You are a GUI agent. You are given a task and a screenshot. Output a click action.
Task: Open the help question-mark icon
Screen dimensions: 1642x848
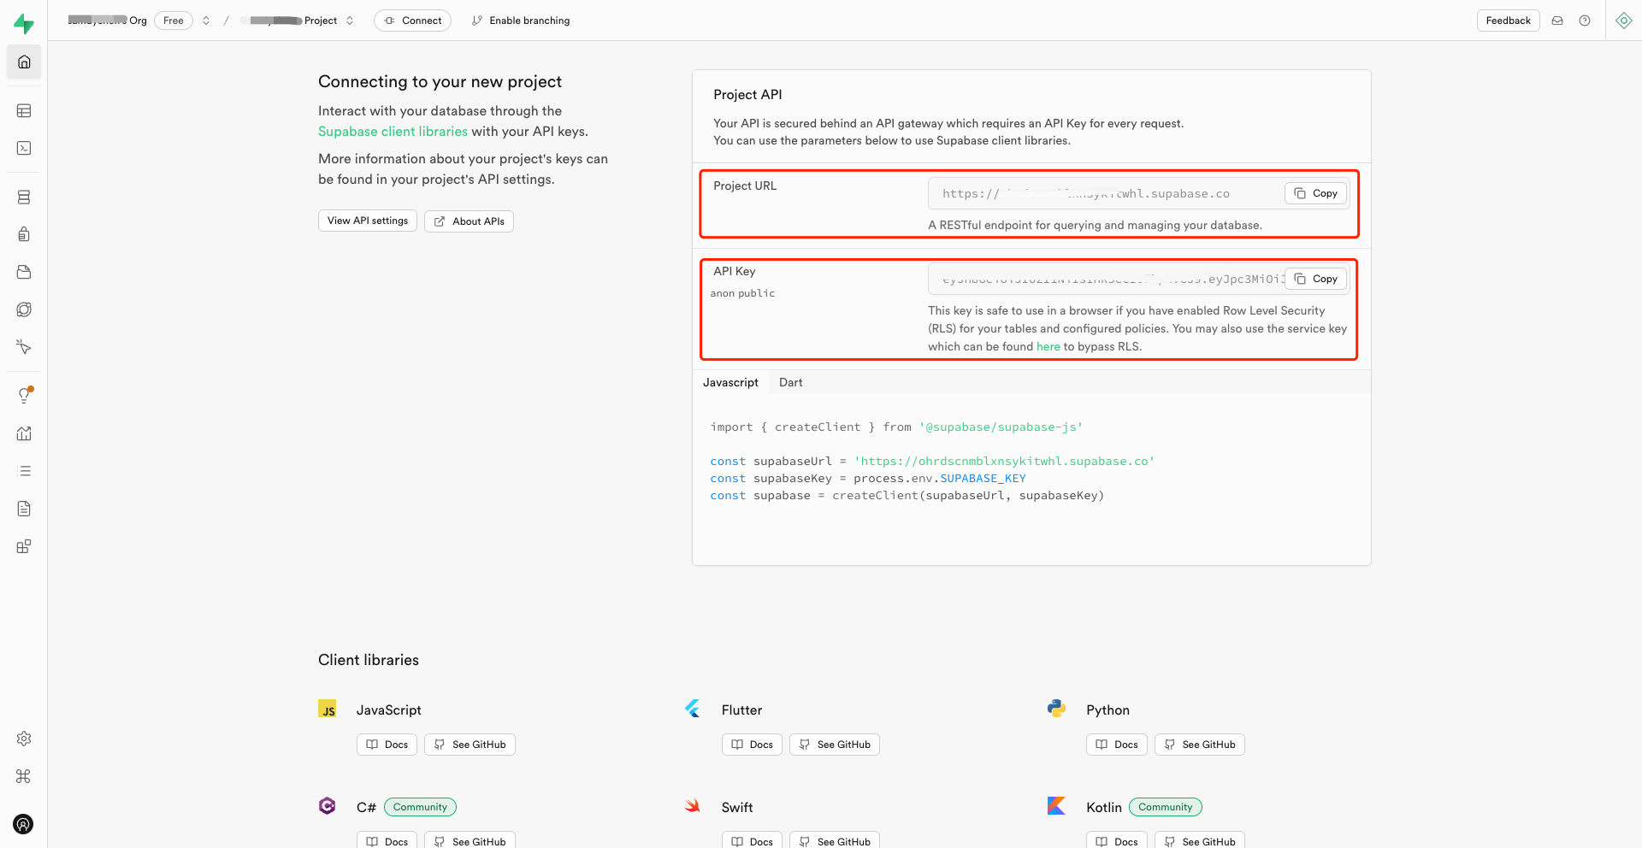click(1585, 21)
